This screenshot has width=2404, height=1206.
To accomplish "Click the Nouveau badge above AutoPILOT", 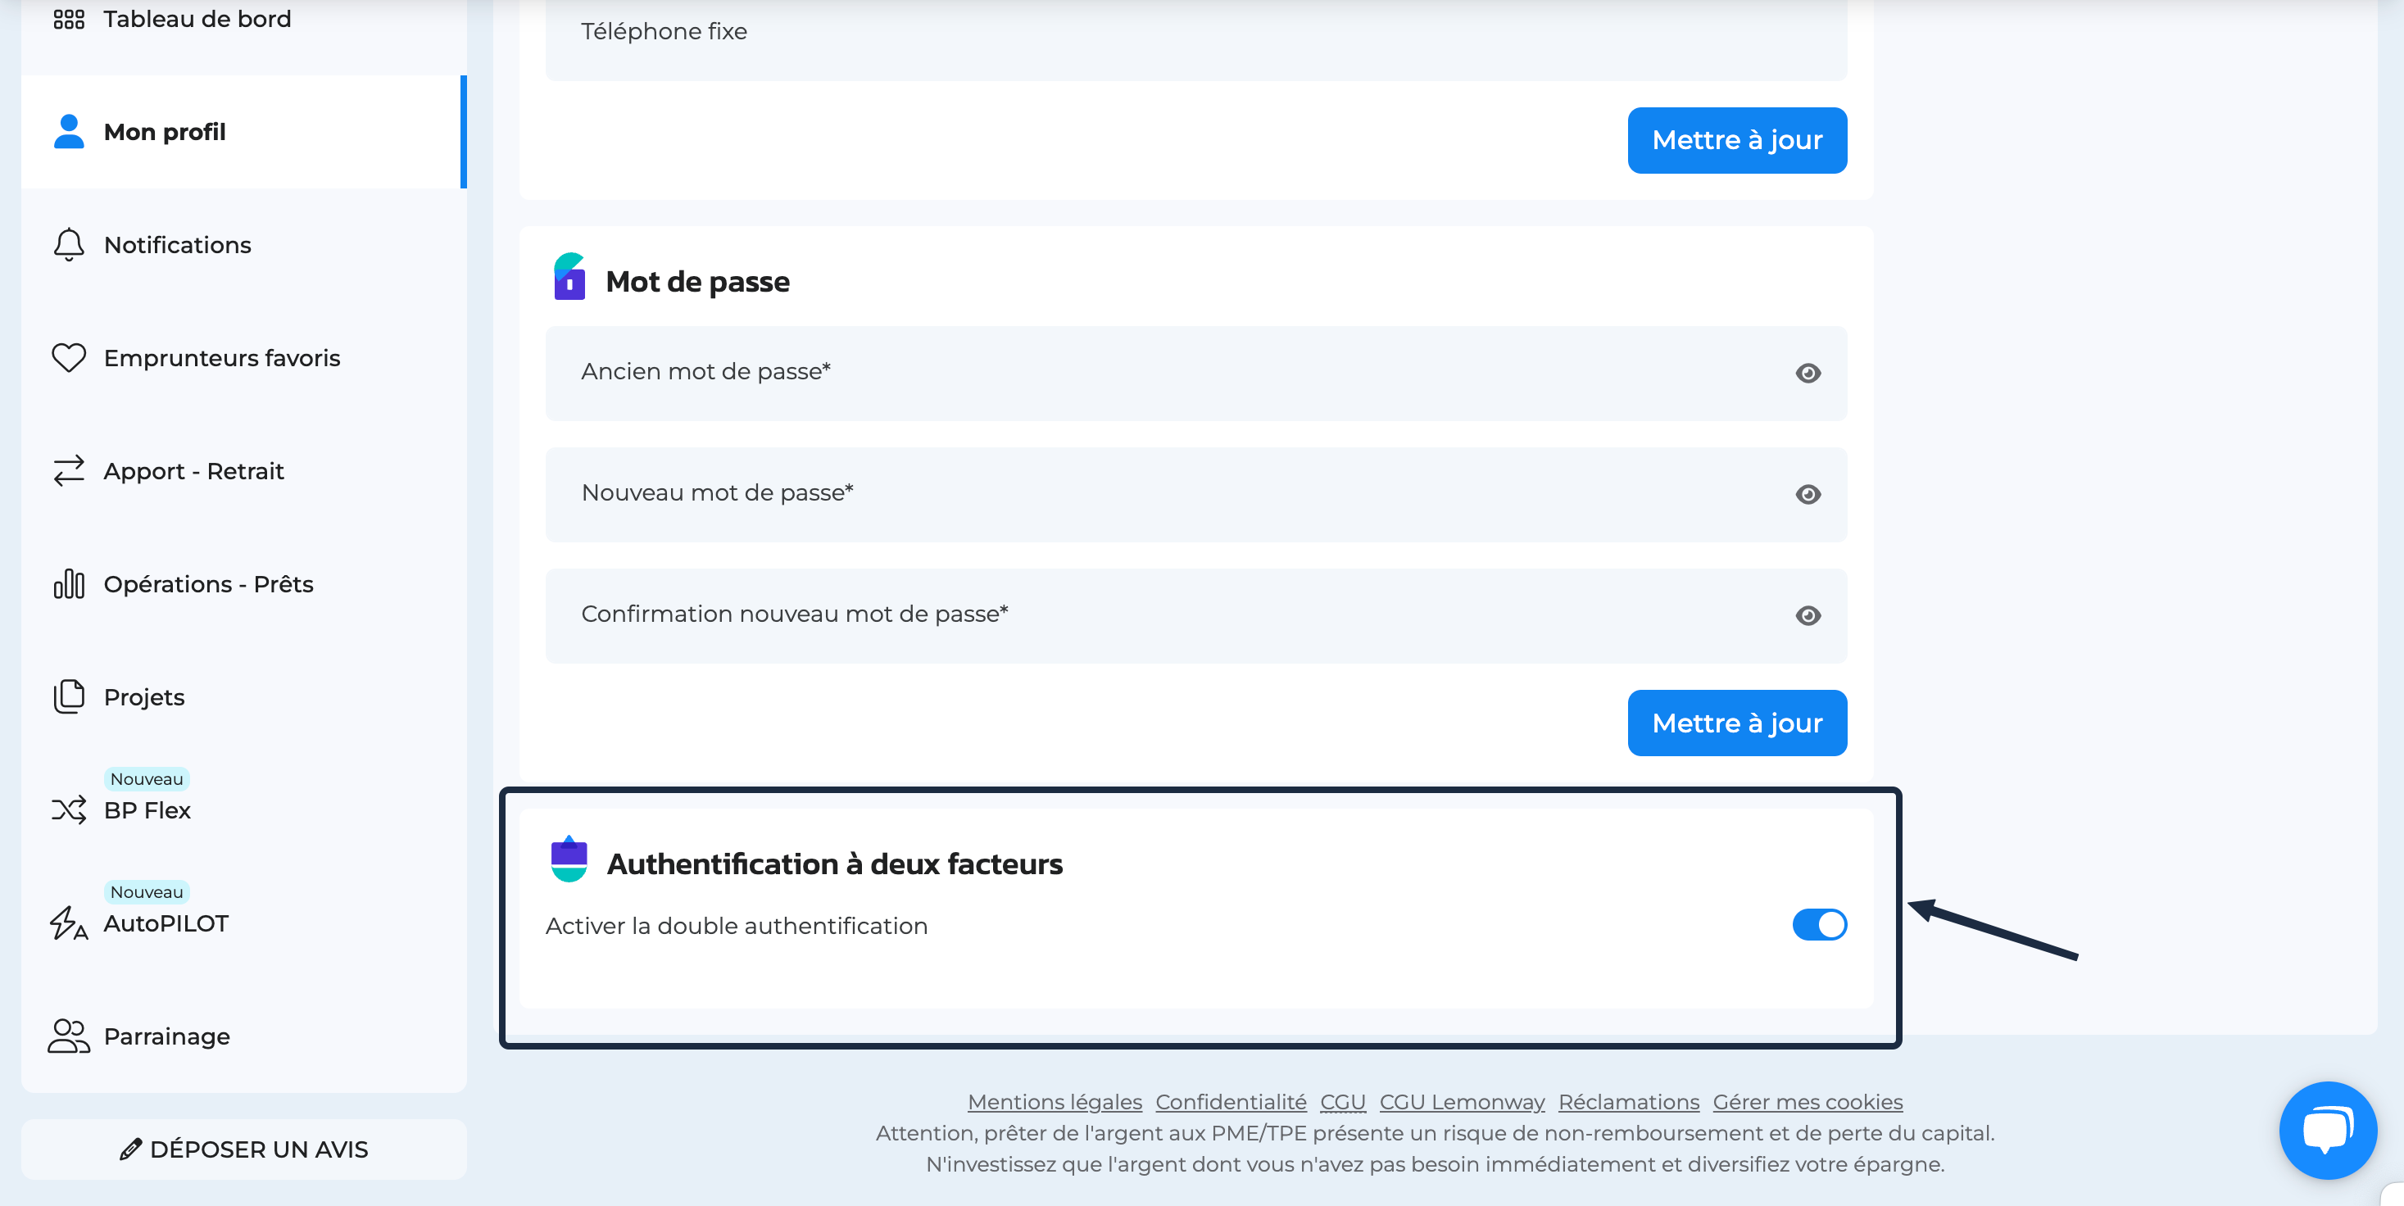I will pyautogui.click(x=147, y=891).
